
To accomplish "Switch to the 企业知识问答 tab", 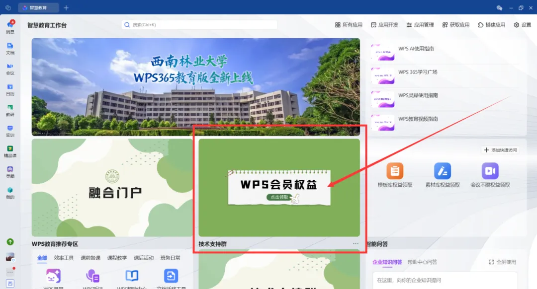I will point(387,262).
